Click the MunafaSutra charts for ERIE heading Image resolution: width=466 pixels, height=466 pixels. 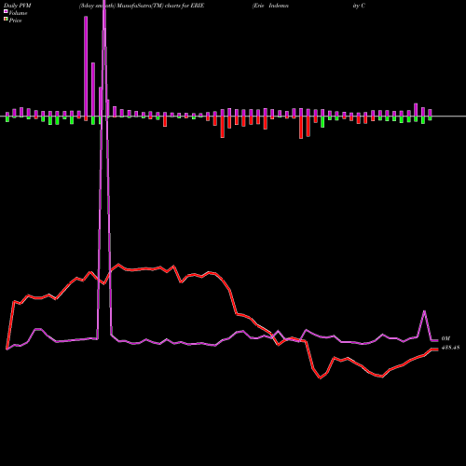(x=142, y=6)
